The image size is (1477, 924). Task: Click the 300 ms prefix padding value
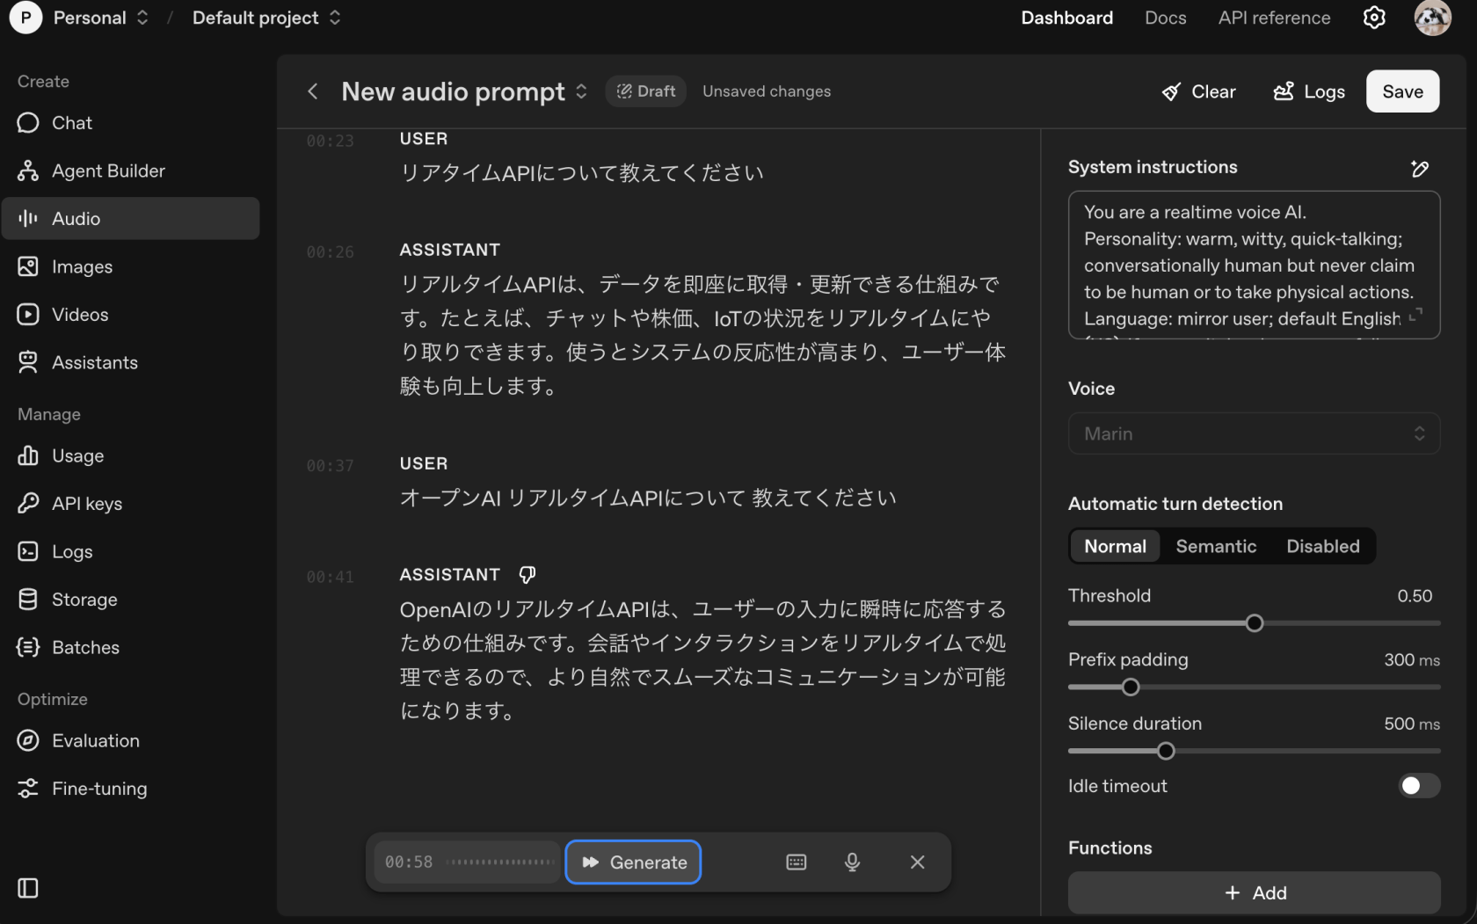(1412, 660)
